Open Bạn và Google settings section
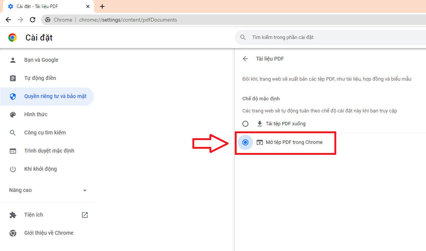The height and width of the screenshot is (251, 426). click(48, 60)
